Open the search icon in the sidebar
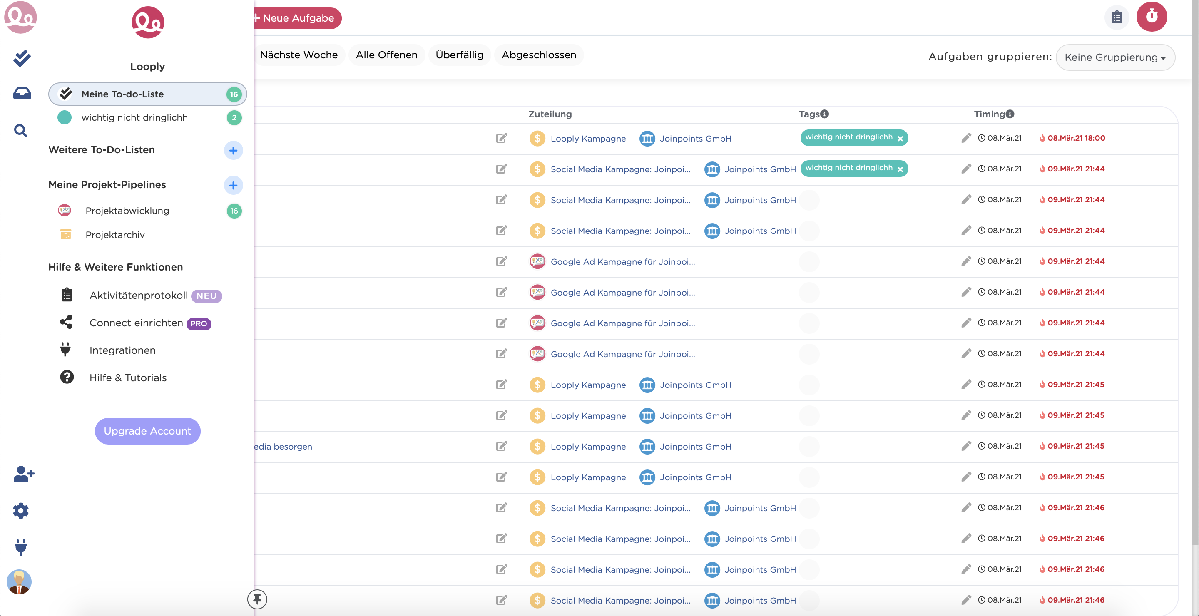 (21, 131)
